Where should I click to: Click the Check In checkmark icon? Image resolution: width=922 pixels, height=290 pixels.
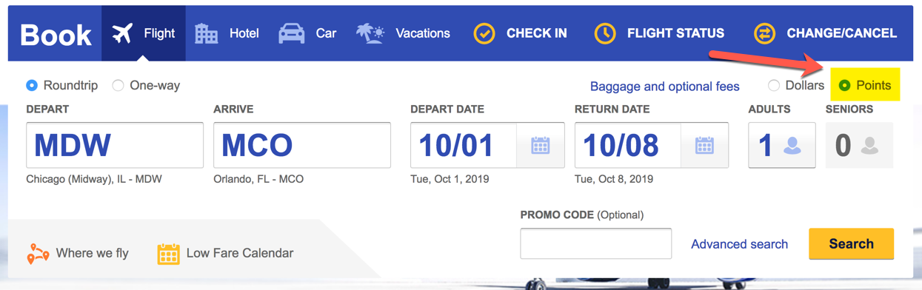click(x=484, y=33)
